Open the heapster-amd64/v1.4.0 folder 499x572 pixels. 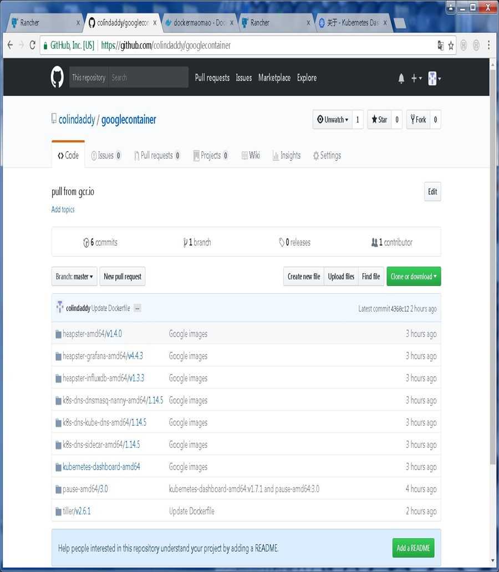93,334
